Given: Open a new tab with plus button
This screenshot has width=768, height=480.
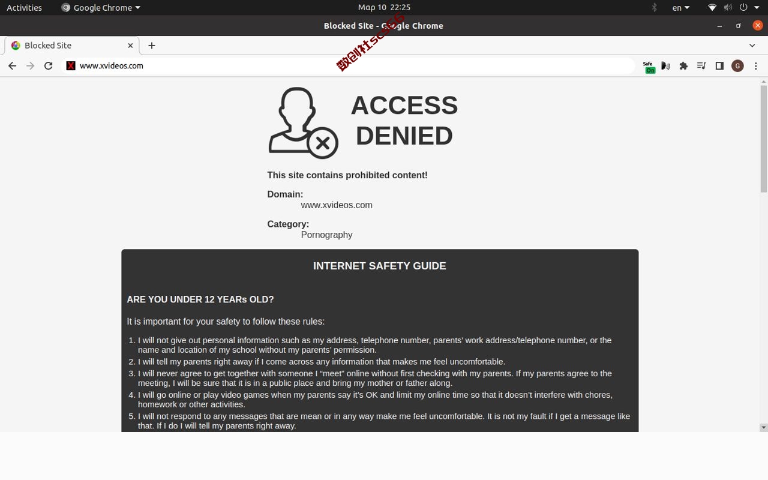Looking at the screenshot, I should (152, 46).
